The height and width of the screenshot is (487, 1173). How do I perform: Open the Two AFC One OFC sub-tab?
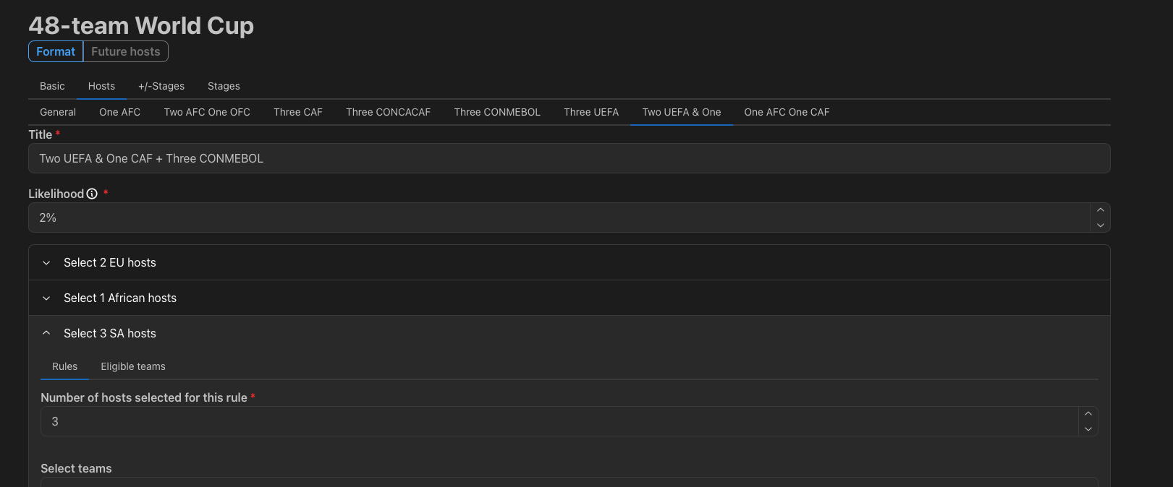point(207,112)
